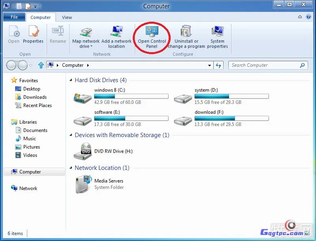Click Uninstall or change a program
Screen dimensions: 316x241
click(x=186, y=37)
